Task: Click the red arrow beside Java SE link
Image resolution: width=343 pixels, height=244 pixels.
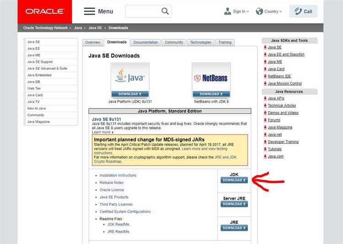Action: [265, 47]
